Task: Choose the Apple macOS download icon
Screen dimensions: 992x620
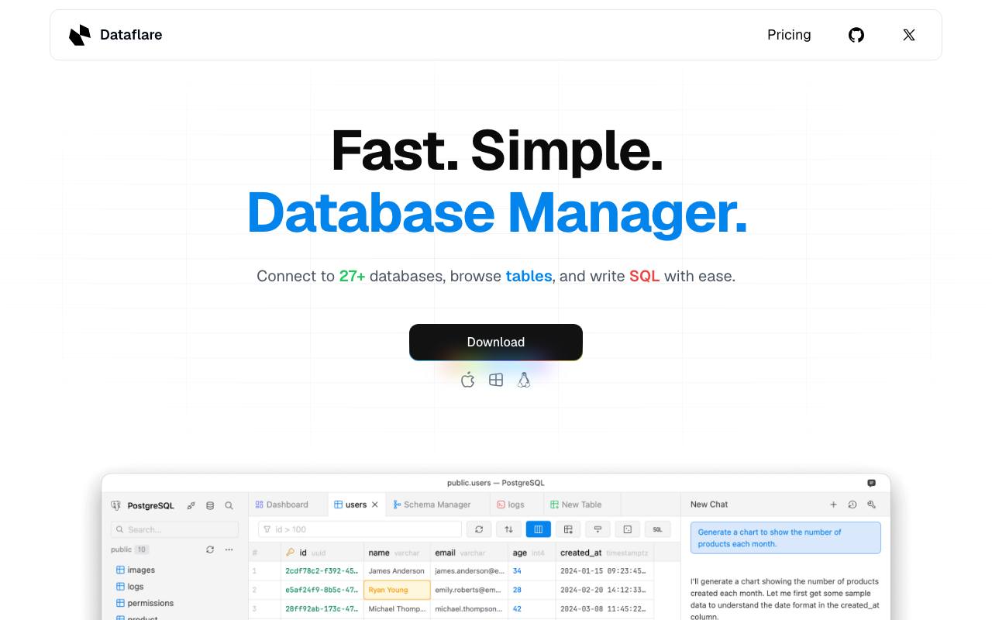Action: [x=467, y=379]
